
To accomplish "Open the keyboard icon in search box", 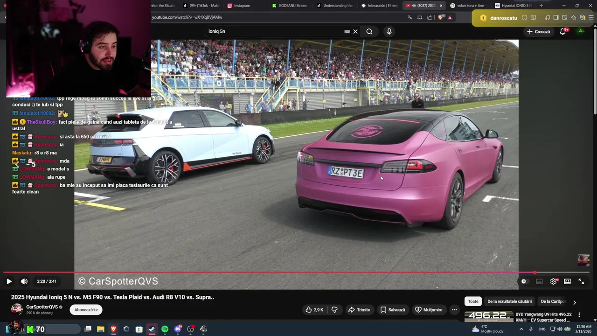I will point(347,31).
